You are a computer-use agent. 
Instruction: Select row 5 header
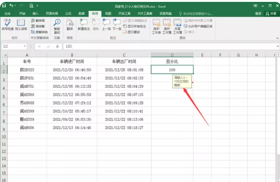pyautogui.click(x=4, y=94)
